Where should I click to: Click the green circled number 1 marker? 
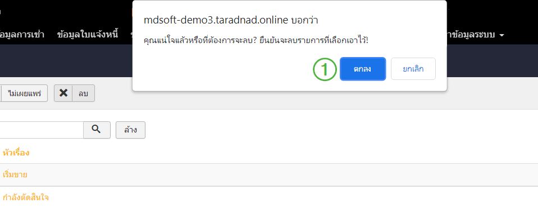(324, 69)
